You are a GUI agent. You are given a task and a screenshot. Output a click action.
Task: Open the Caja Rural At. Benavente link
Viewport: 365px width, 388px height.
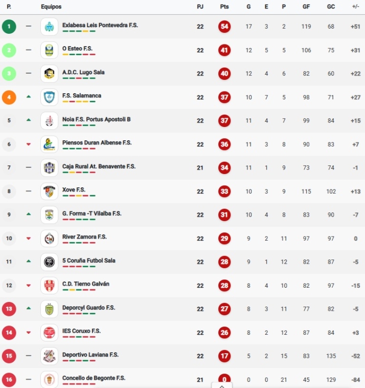[x=99, y=166]
